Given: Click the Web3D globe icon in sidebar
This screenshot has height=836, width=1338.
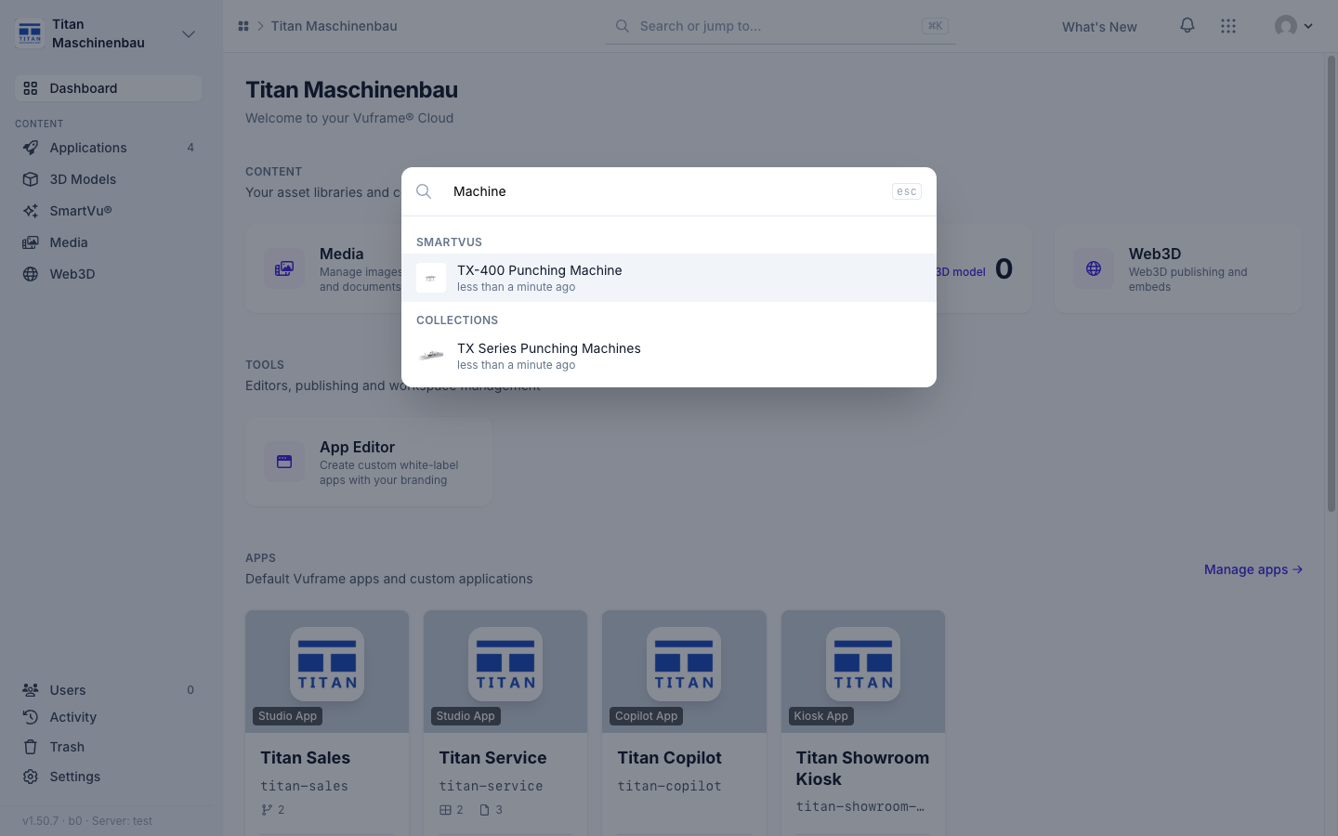Looking at the screenshot, I should [x=31, y=274].
